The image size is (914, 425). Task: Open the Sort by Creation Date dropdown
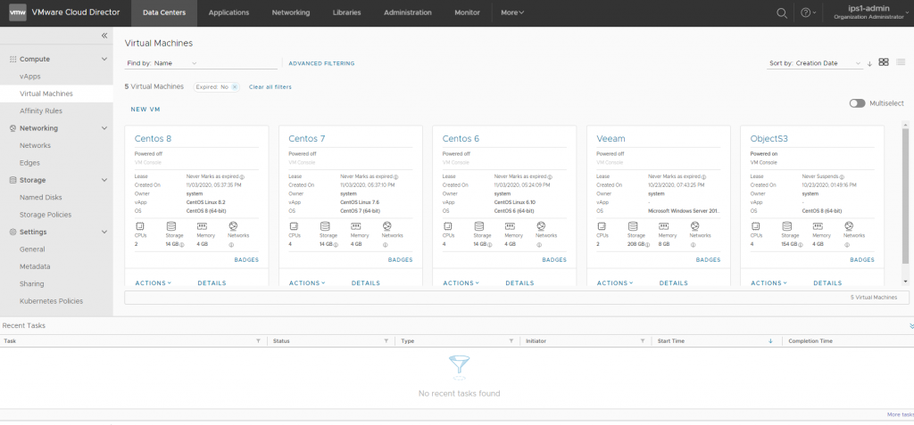816,63
